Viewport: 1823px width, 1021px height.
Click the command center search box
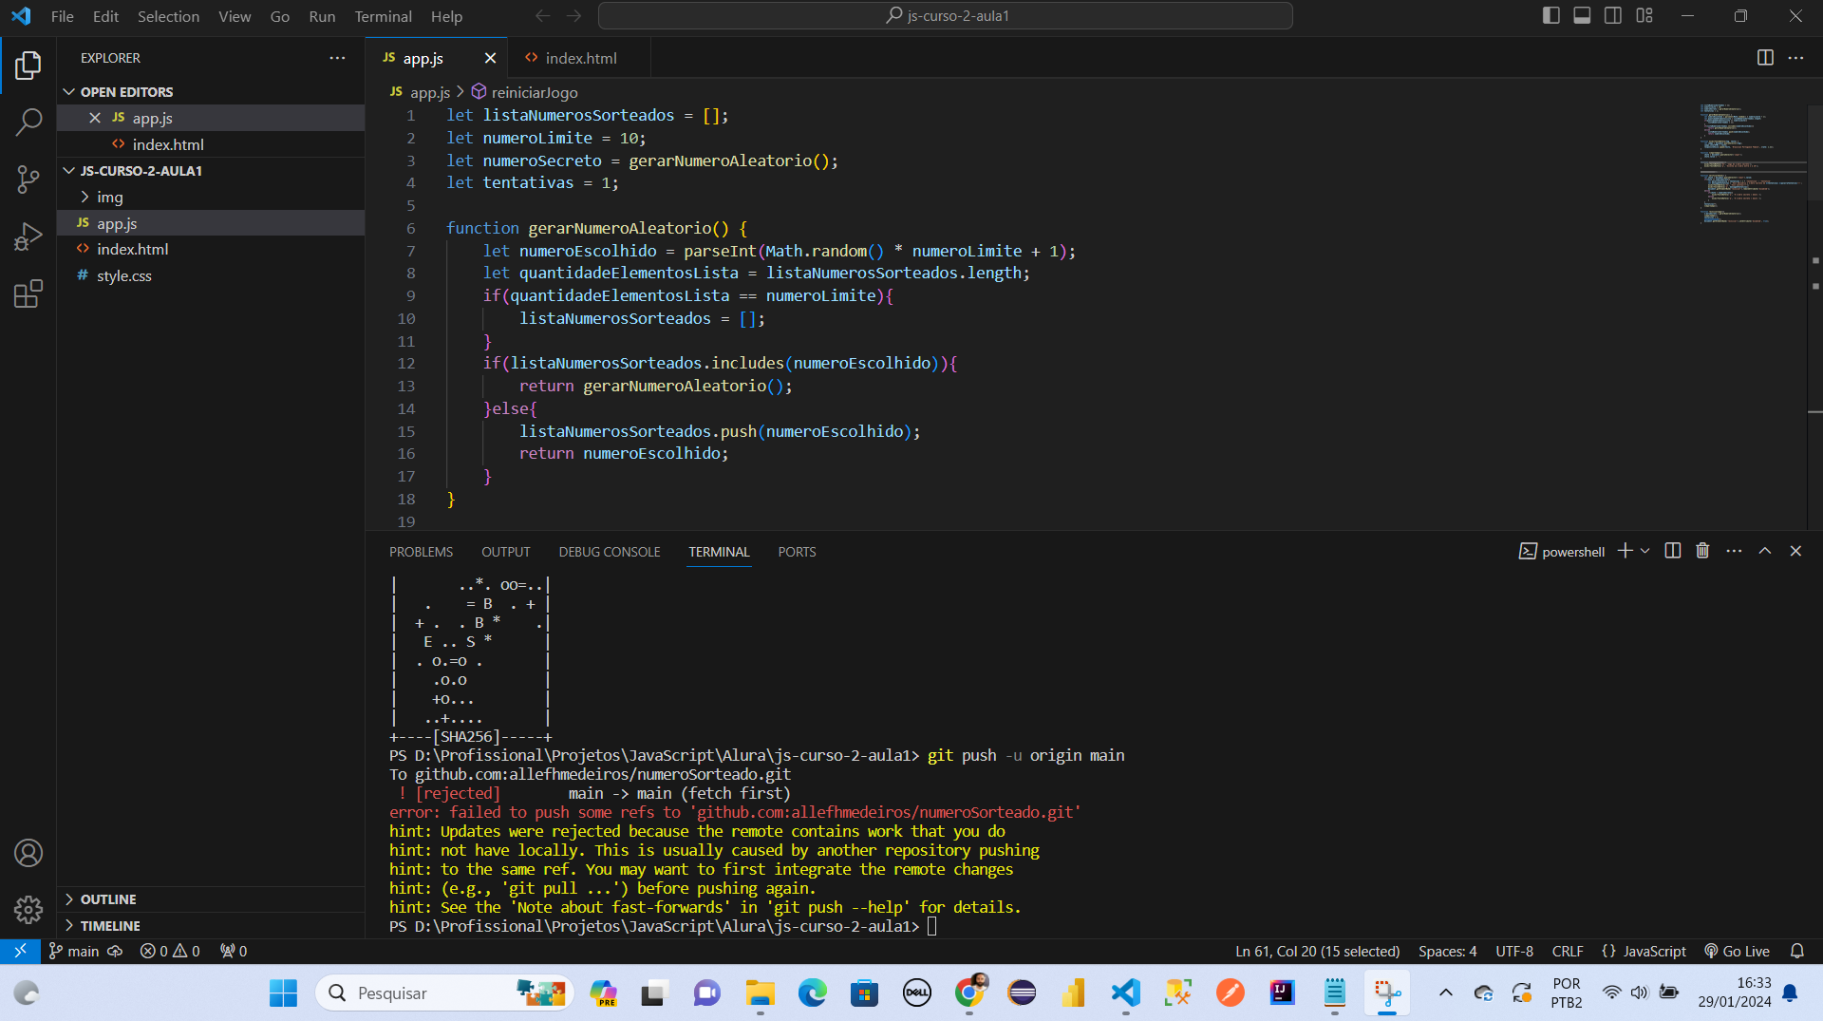(946, 15)
